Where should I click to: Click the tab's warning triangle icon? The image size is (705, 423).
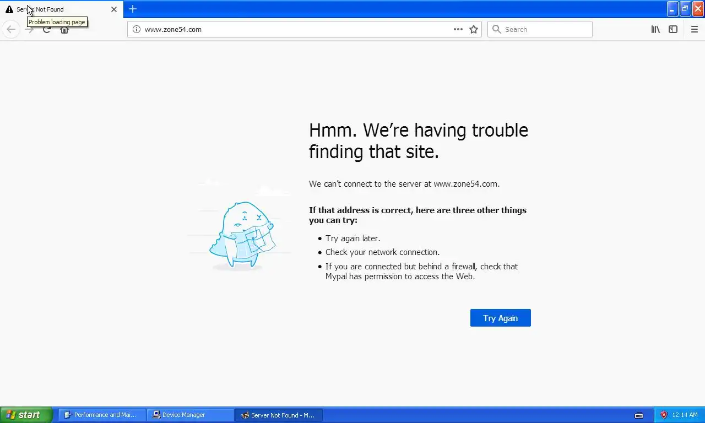(x=9, y=9)
